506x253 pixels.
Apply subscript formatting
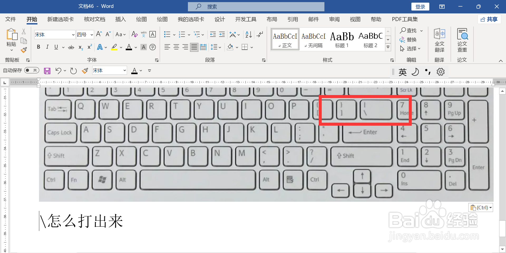(81, 47)
